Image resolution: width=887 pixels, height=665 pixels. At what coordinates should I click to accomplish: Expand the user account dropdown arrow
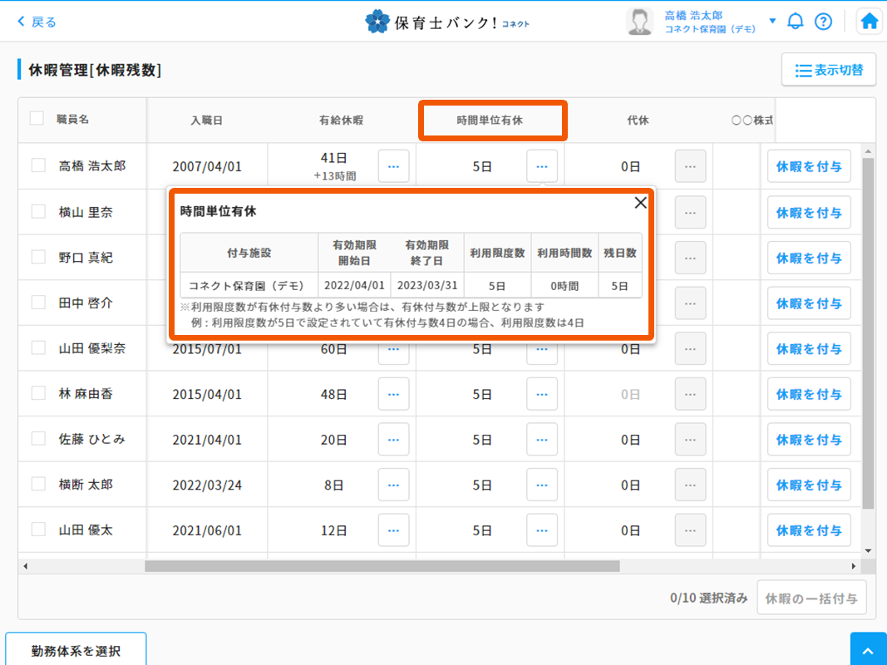(x=772, y=22)
